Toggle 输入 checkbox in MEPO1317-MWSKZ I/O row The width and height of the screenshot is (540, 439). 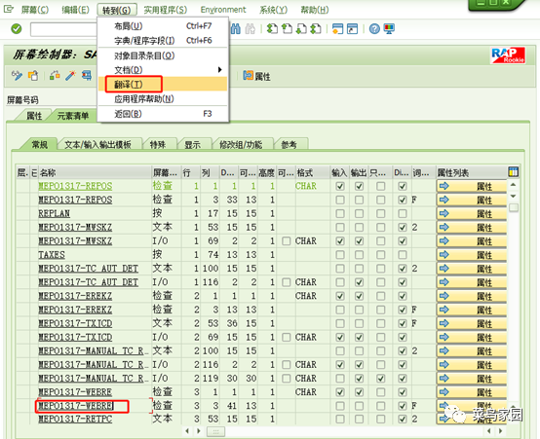[x=340, y=241]
